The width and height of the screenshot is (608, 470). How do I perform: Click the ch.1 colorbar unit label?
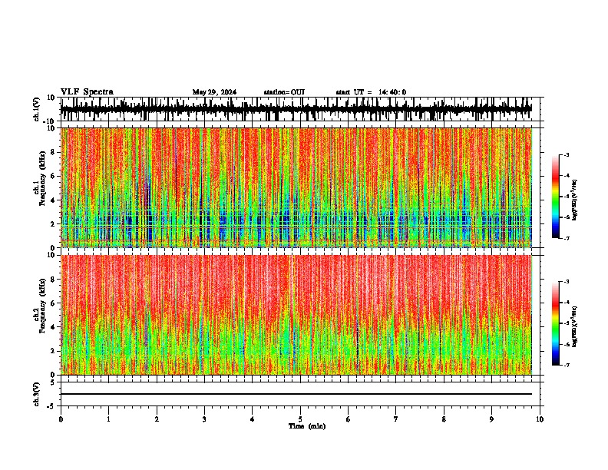pos(574,200)
